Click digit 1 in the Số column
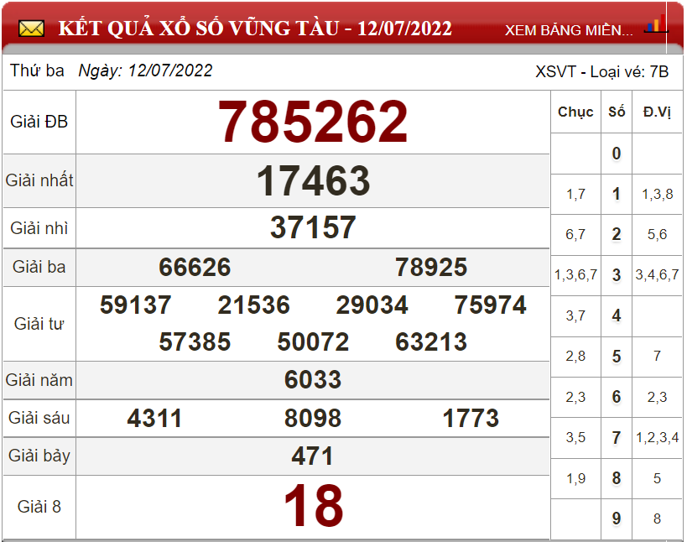Image resolution: width=687 pixels, height=542 pixels. coord(617,194)
